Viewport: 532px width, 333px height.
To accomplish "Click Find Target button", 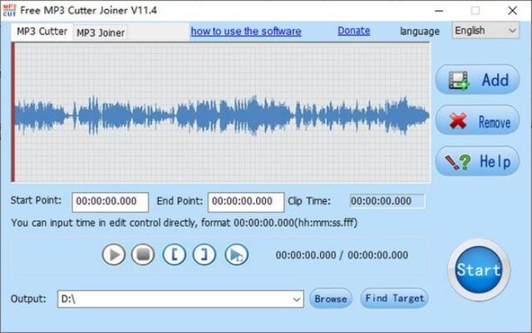I will (x=395, y=298).
